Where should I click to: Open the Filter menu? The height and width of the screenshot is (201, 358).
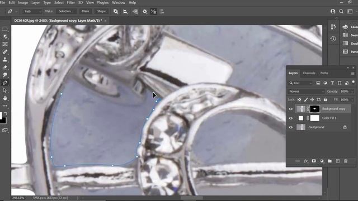71,2
